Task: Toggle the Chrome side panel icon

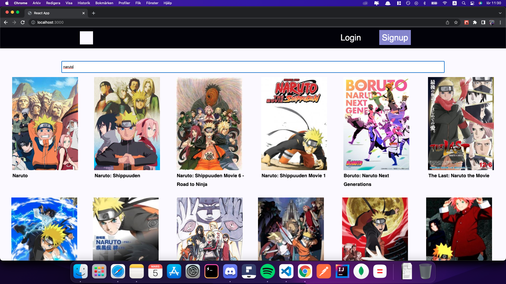Action: coord(483,22)
